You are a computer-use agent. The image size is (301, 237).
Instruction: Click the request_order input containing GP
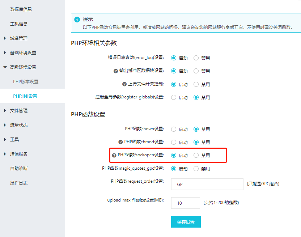coord(207,184)
